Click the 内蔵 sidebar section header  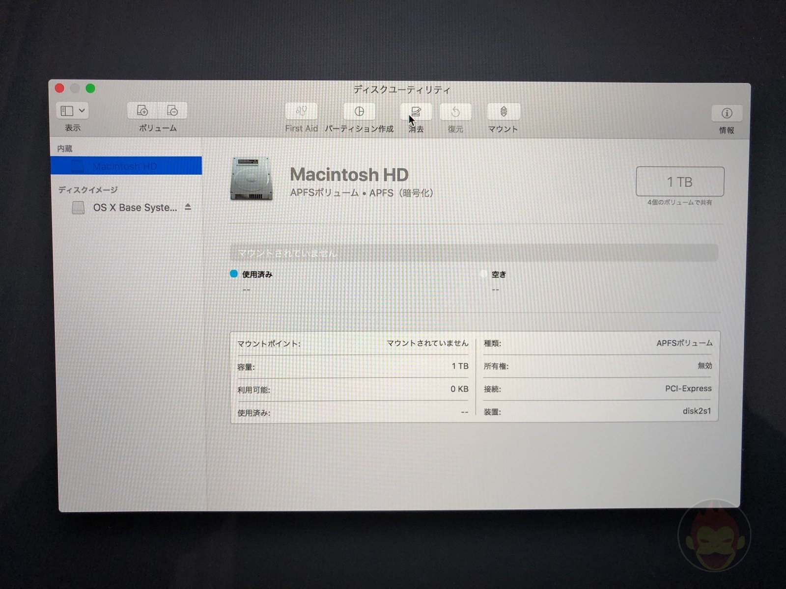[64, 148]
